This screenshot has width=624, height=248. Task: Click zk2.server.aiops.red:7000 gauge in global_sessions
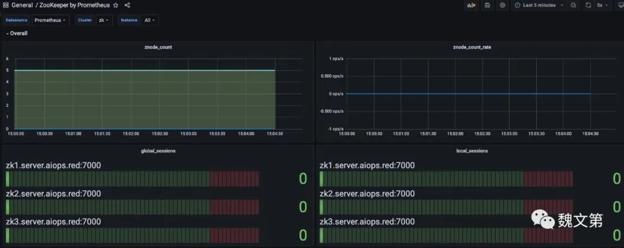click(132, 207)
